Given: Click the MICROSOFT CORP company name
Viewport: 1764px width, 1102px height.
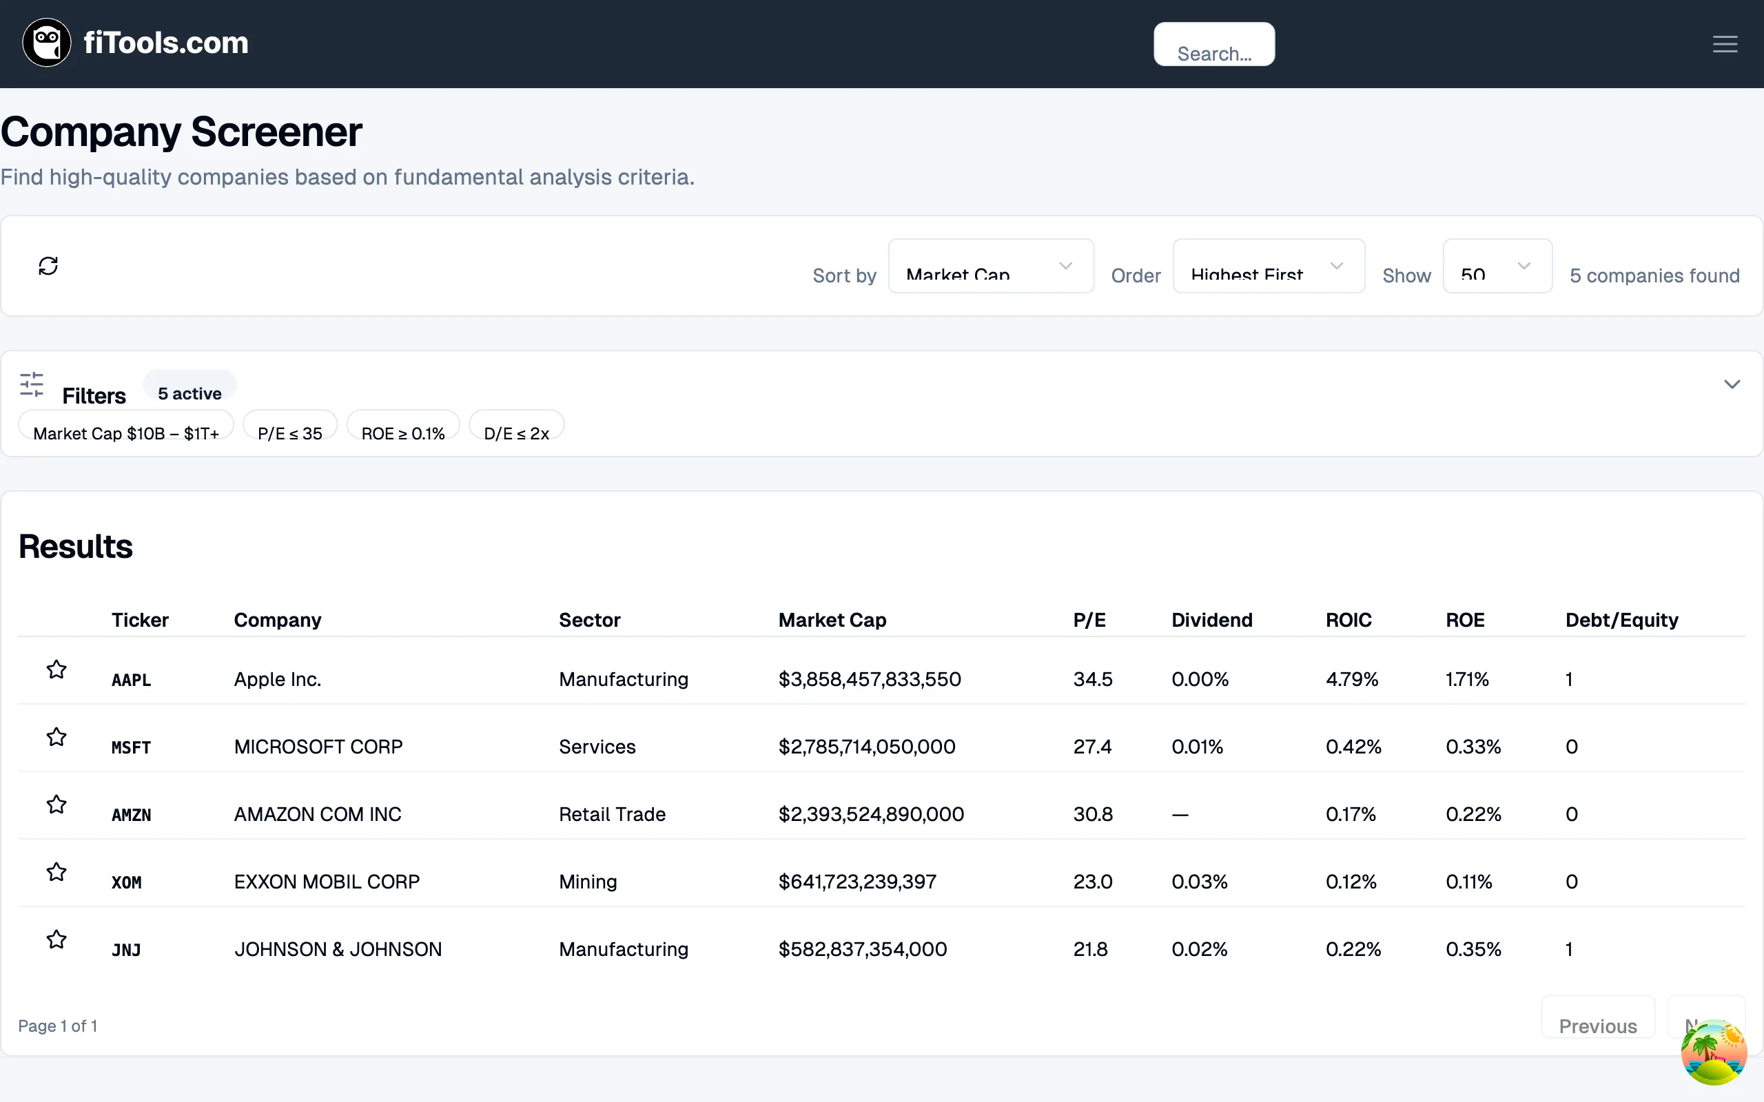Looking at the screenshot, I should pyautogui.click(x=318, y=747).
